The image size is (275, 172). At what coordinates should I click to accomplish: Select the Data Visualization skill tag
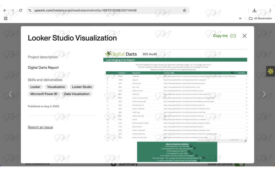(77, 94)
